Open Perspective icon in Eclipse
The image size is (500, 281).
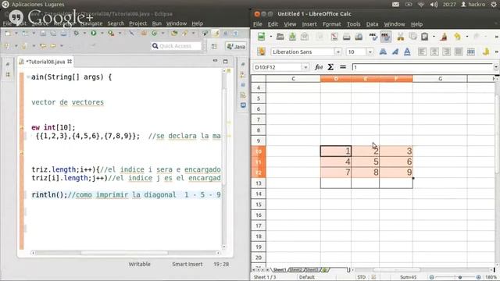coord(214,46)
